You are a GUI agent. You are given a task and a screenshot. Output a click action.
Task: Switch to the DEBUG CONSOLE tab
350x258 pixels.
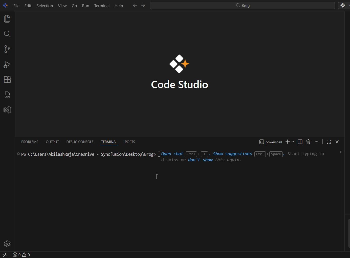(80, 142)
